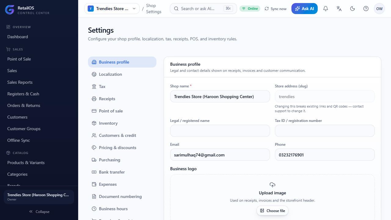Open the Trendies Store owner switcher card
This screenshot has height=220, width=391.
pos(39,197)
